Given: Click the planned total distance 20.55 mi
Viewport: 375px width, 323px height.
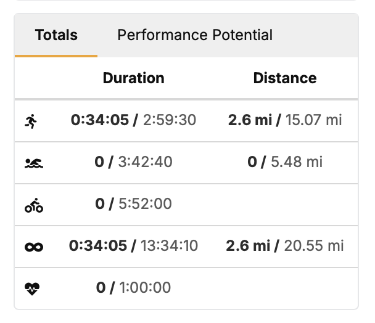Looking at the screenshot, I should click(x=314, y=245).
